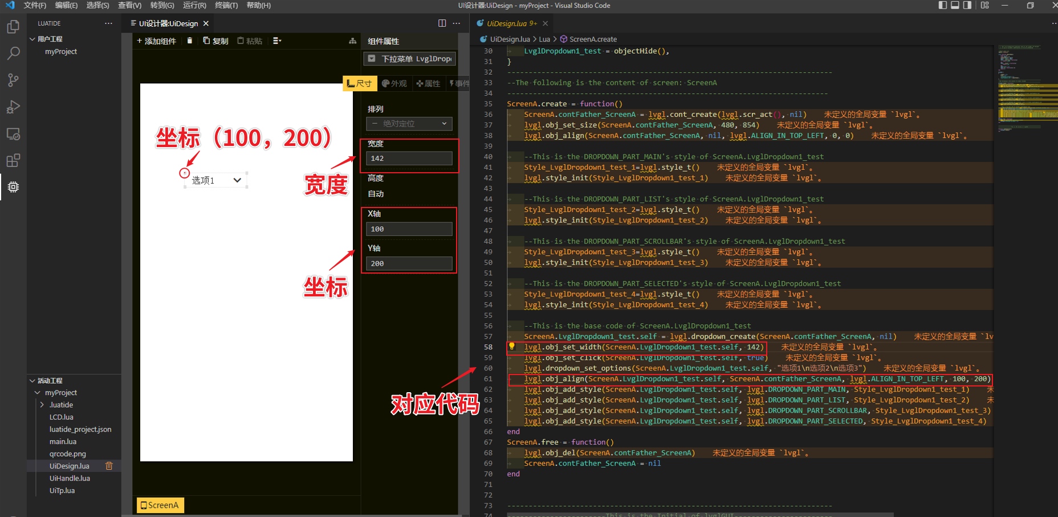Toggle the primary sidebar visibility

(942, 5)
